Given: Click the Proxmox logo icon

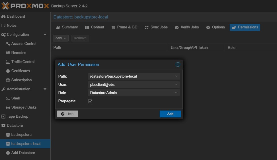Looking at the screenshot, I should (x=6, y=6).
